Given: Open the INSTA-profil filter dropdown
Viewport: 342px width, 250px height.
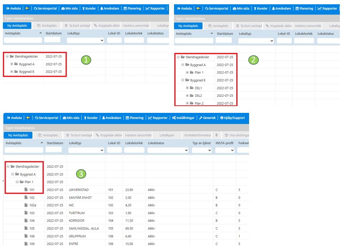Looking at the screenshot, I should coord(225,151).
